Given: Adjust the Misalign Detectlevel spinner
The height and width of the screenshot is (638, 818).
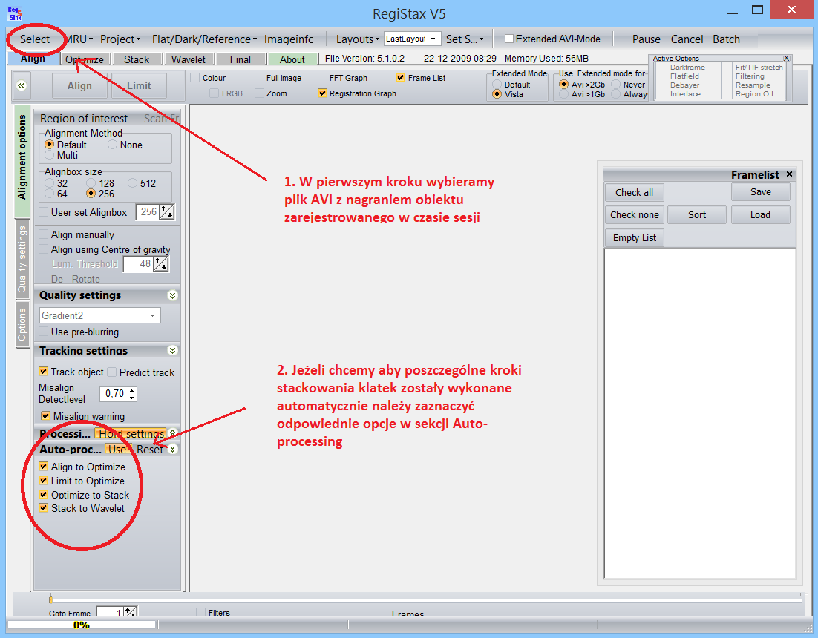Looking at the screenshot, I should click(132, 393).
